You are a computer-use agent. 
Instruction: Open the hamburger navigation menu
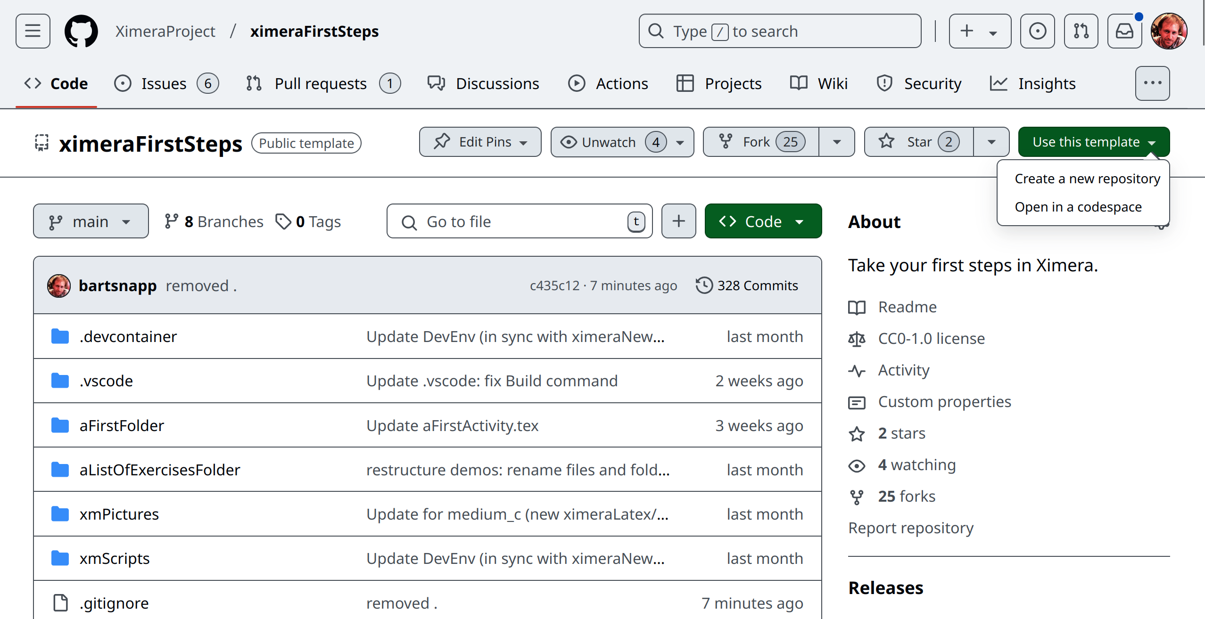pos(33,31)
